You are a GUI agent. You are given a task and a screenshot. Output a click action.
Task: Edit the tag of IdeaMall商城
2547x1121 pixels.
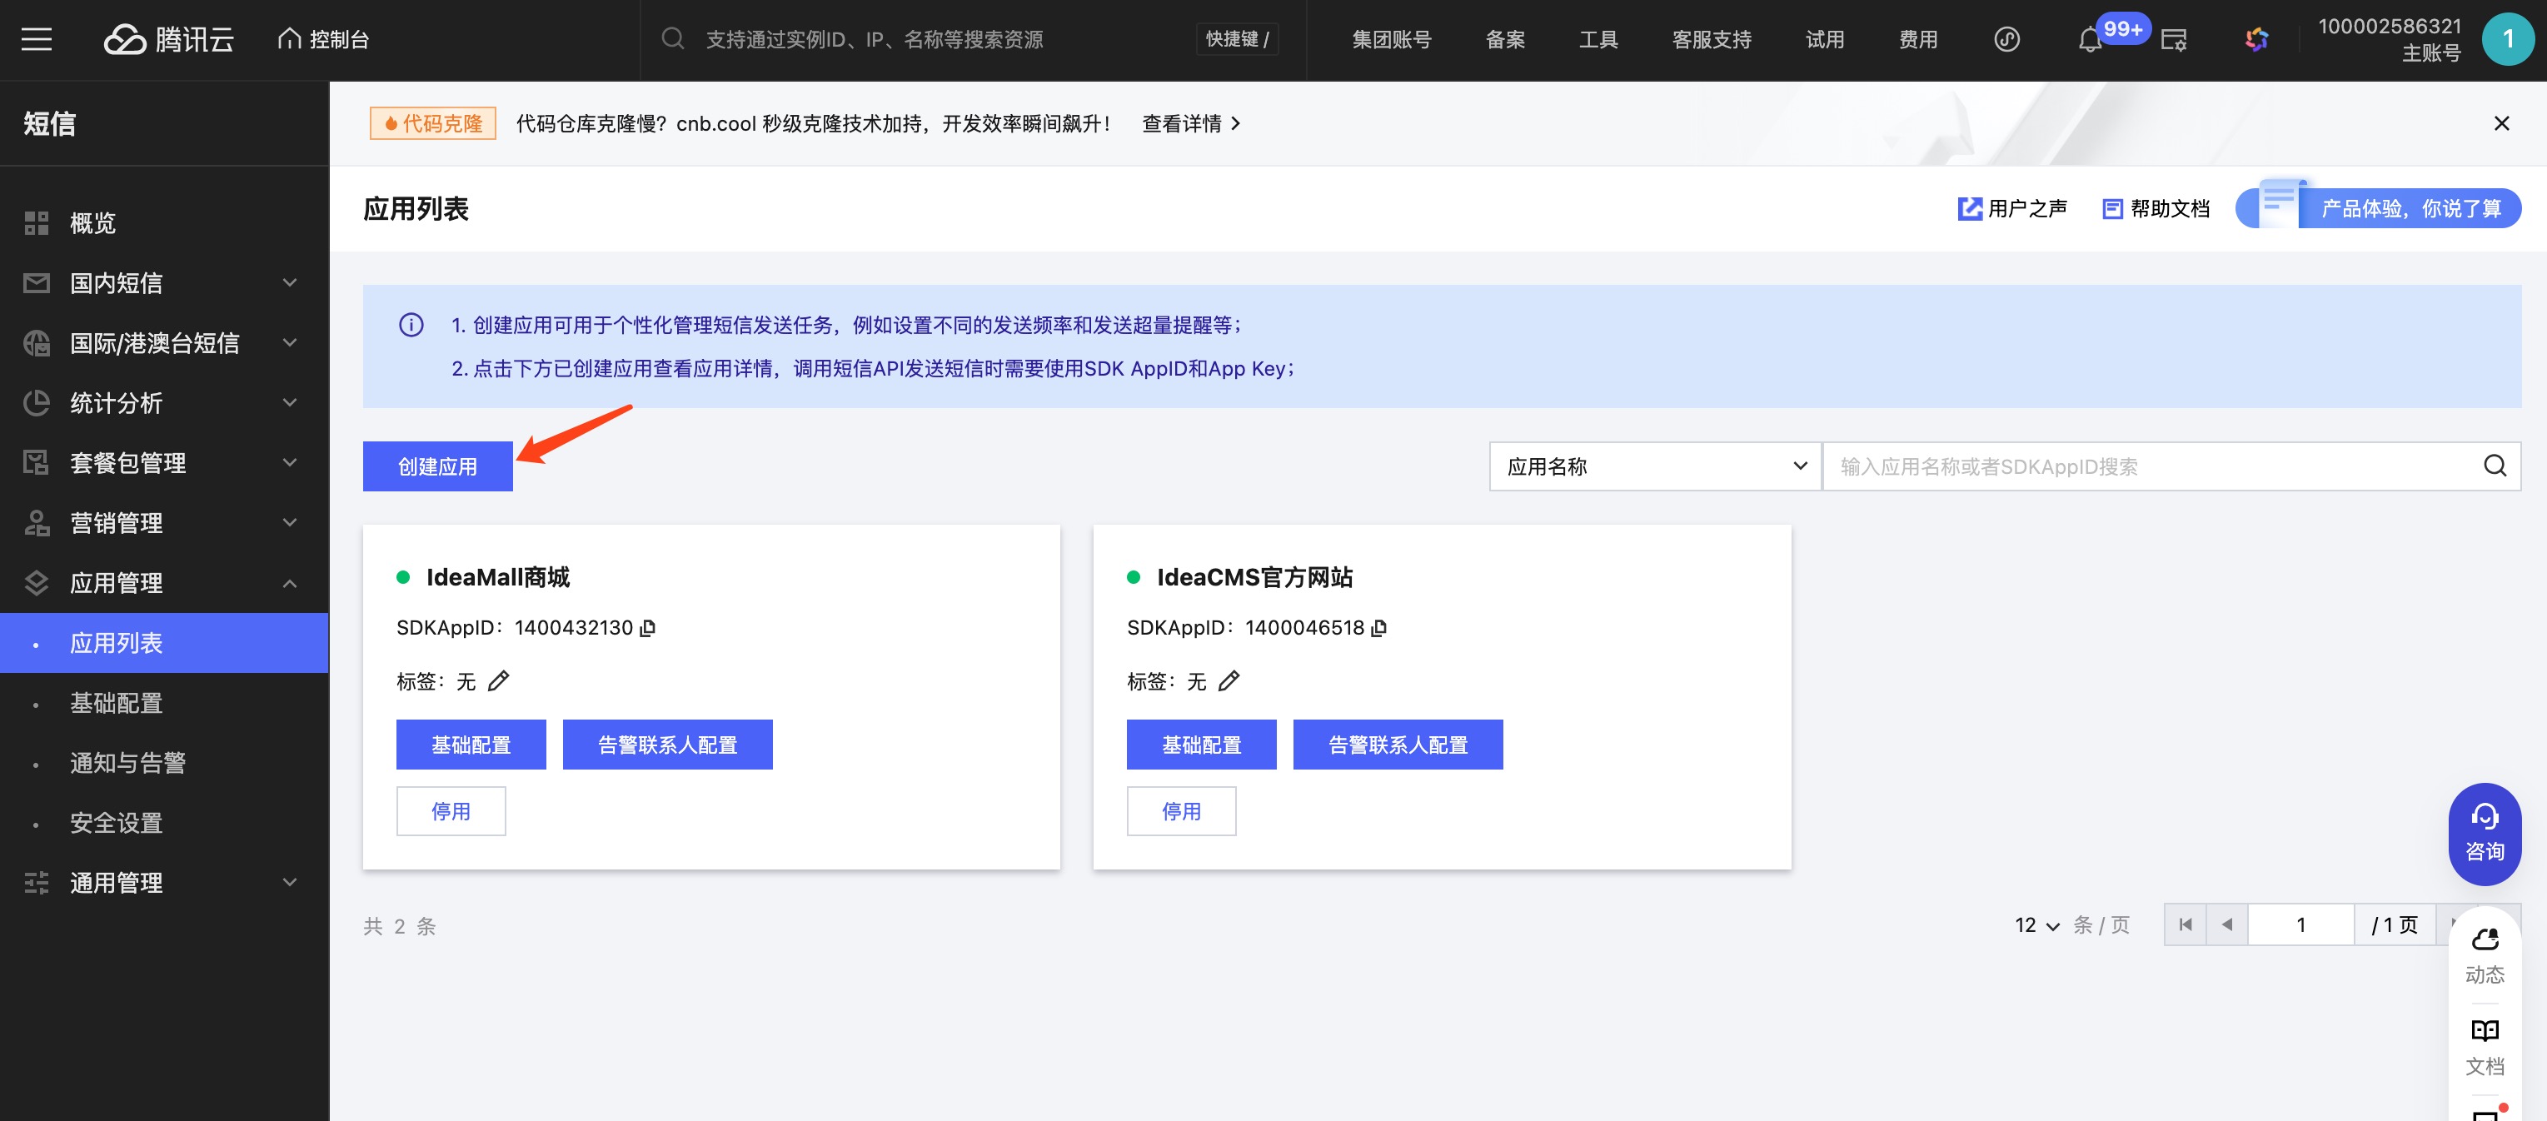point(498,681)
